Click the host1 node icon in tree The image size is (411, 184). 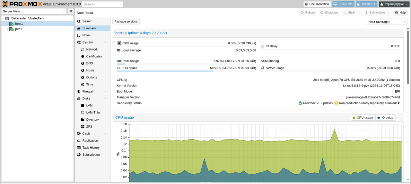point(11,24)
